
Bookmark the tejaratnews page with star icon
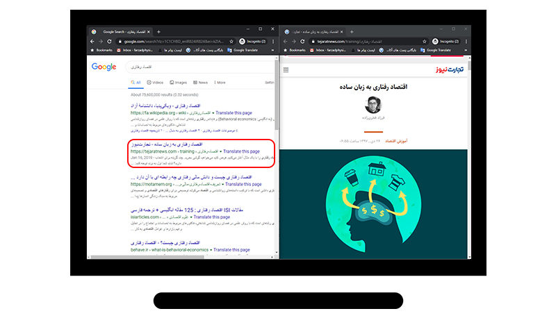(425, 42)
